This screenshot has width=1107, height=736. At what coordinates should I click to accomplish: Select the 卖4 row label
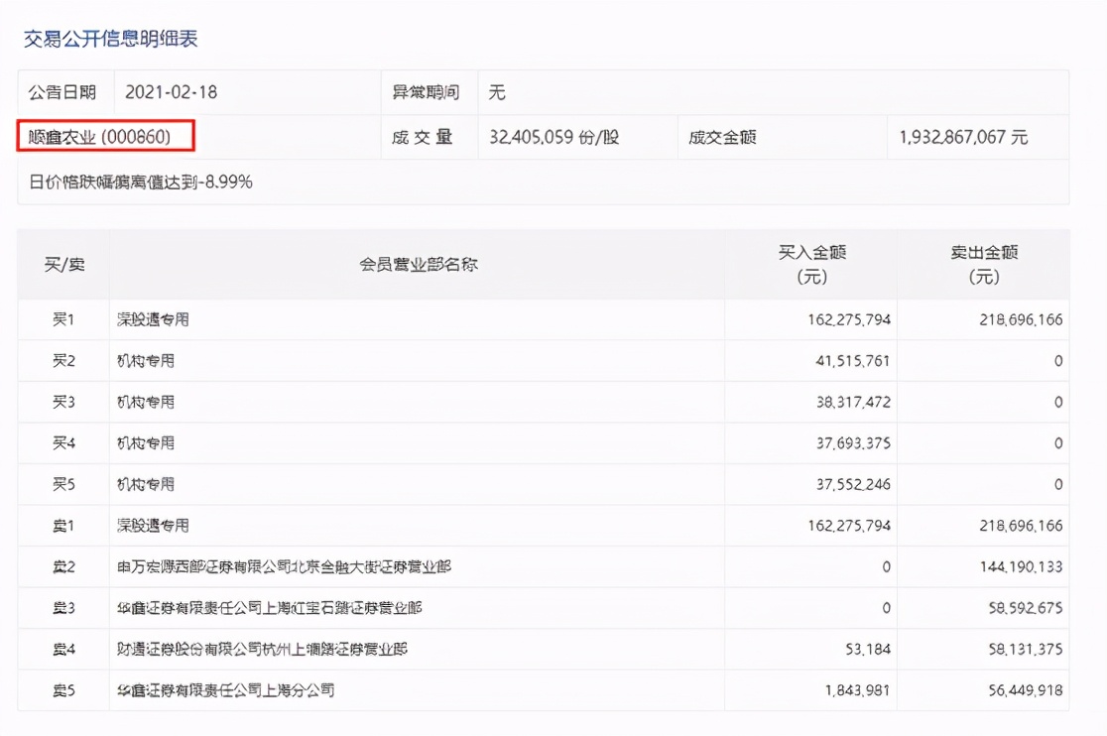pos(63,649)
